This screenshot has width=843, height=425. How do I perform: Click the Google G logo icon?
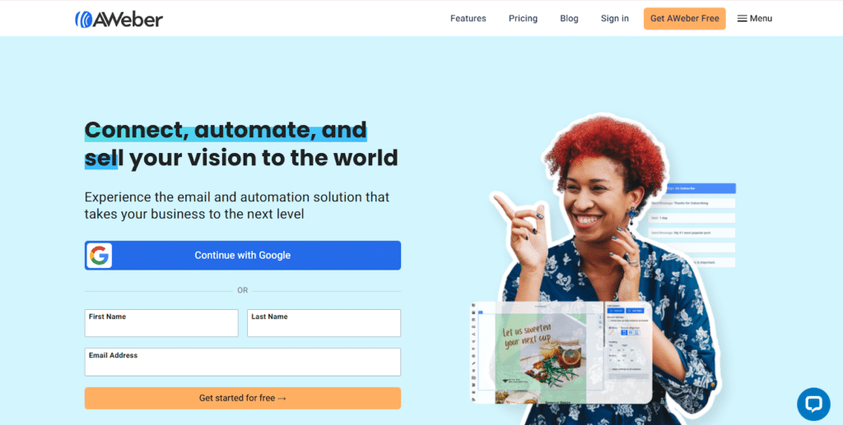100,256
